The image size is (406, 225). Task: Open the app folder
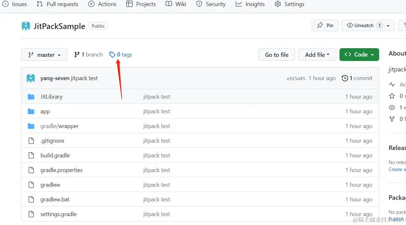tap(45, 111)
